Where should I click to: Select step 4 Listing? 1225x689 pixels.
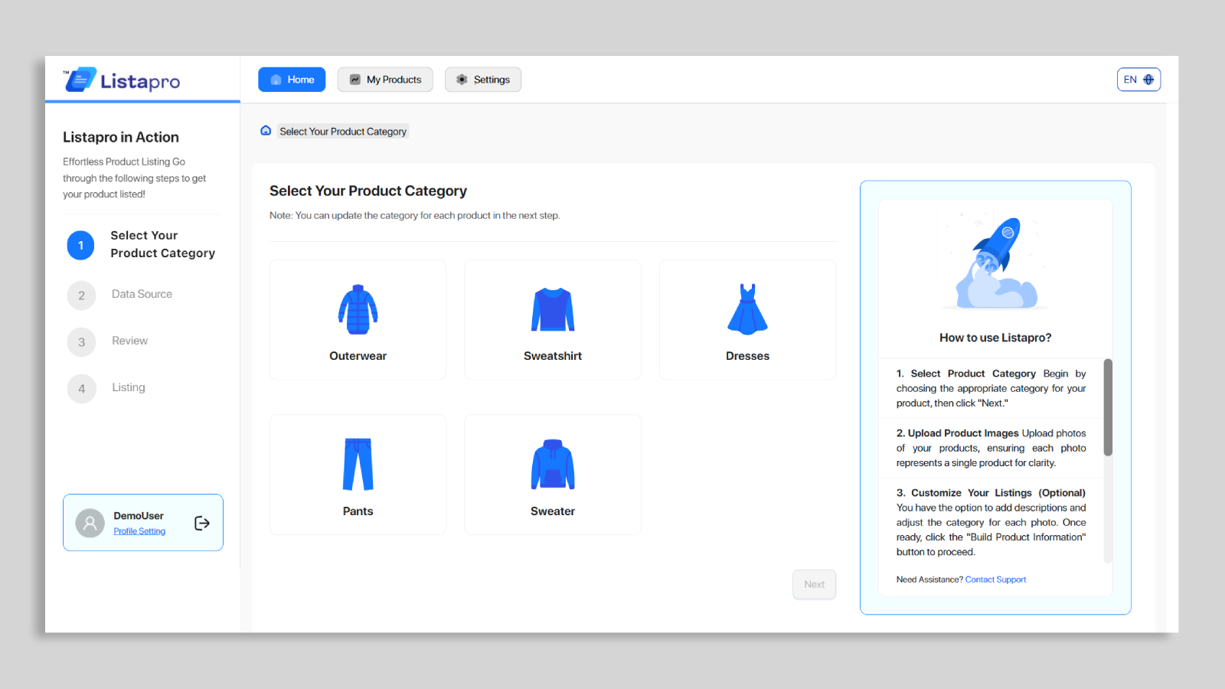coord(128,388)
